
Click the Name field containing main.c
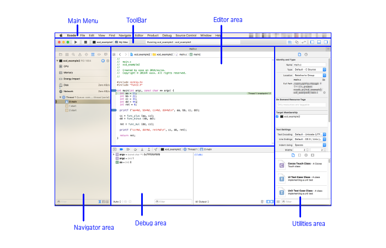pos(310,64)
